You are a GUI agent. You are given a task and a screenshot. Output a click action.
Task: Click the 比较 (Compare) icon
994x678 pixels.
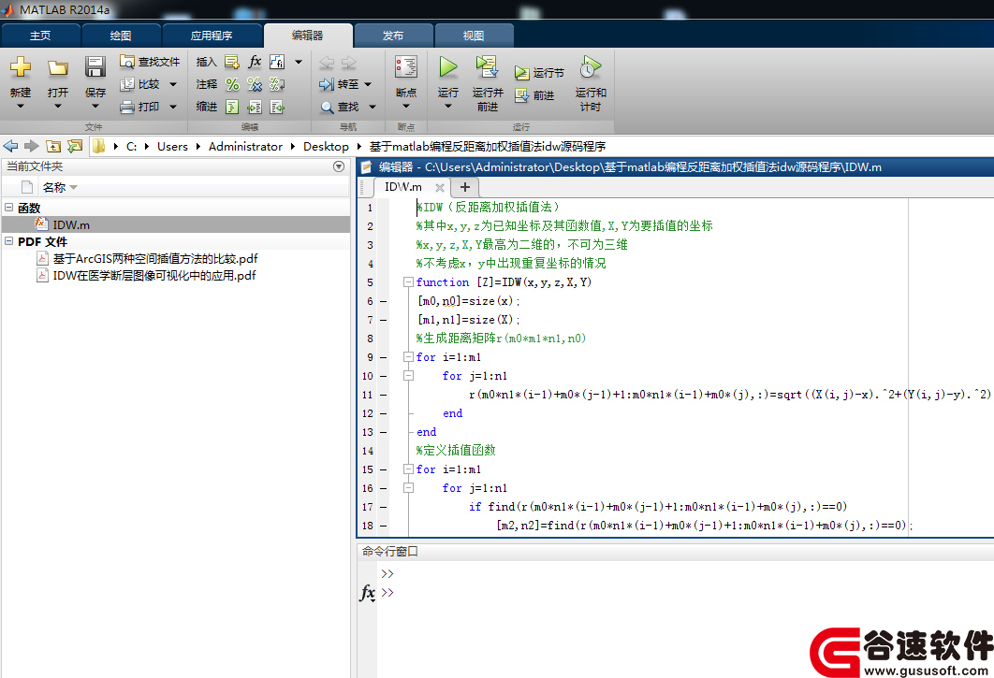(x=126, y=83)
